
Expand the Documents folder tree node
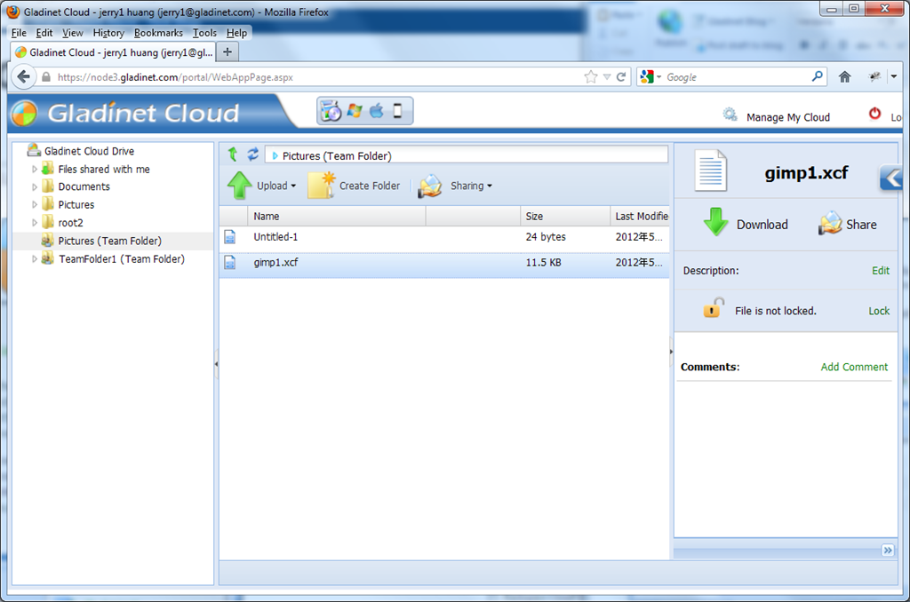[35, 186]
